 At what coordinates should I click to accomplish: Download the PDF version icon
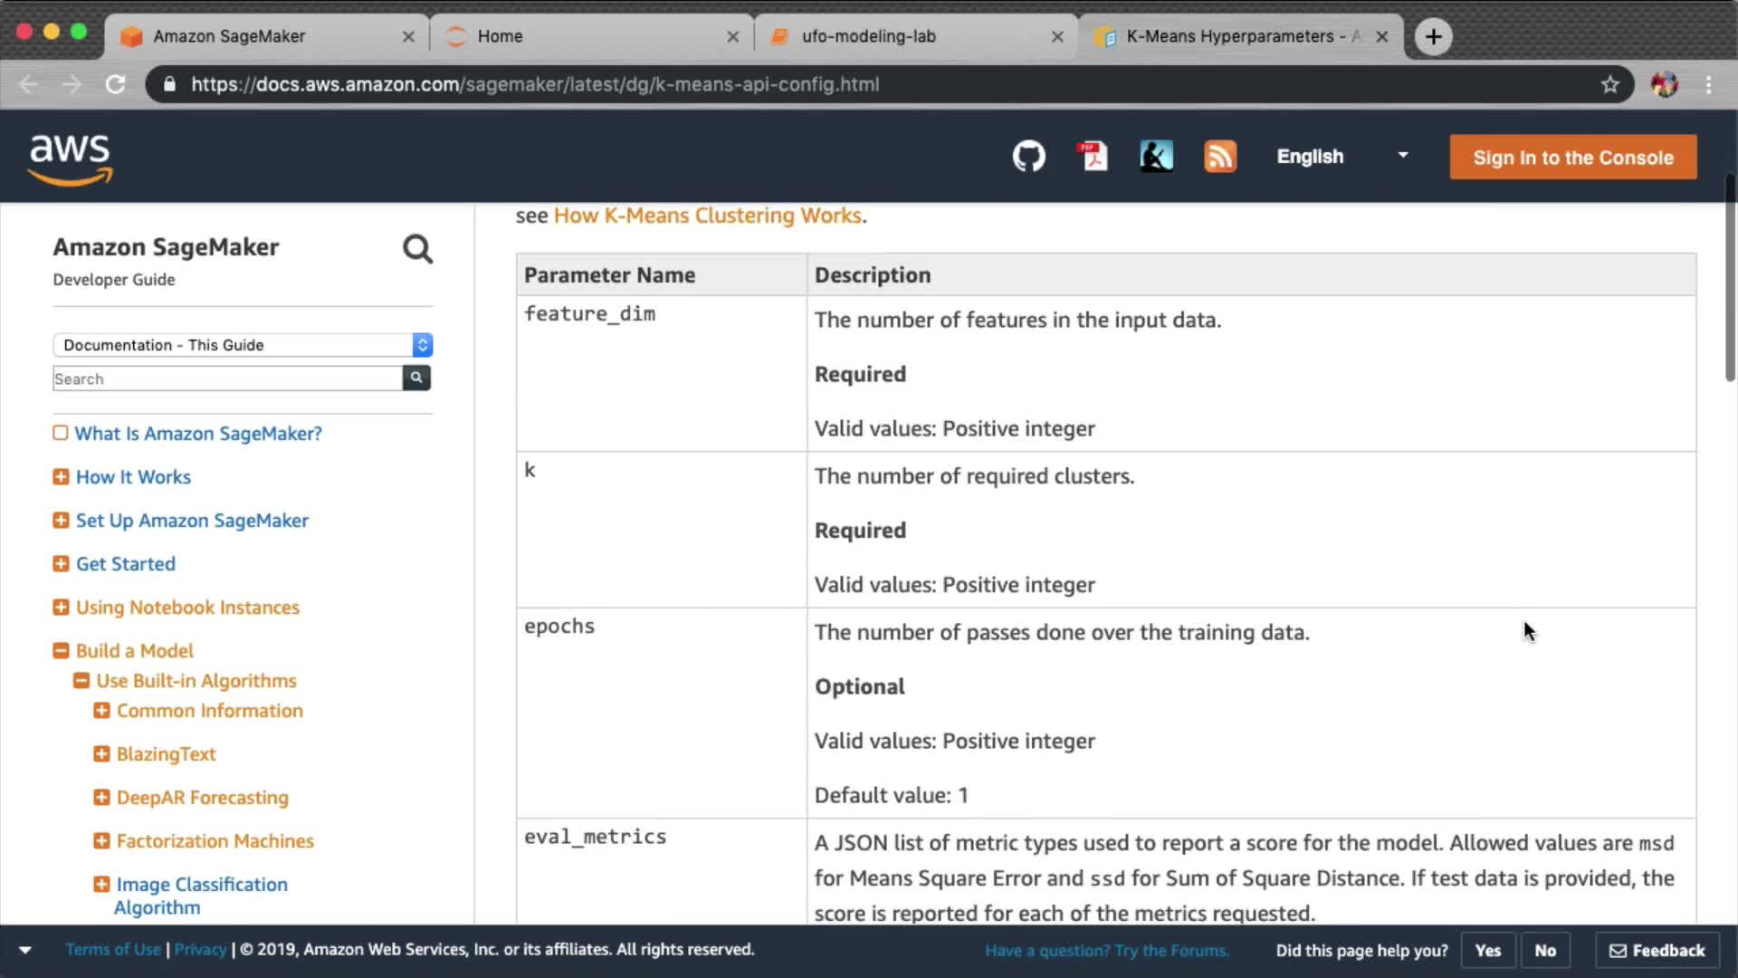1093,157
